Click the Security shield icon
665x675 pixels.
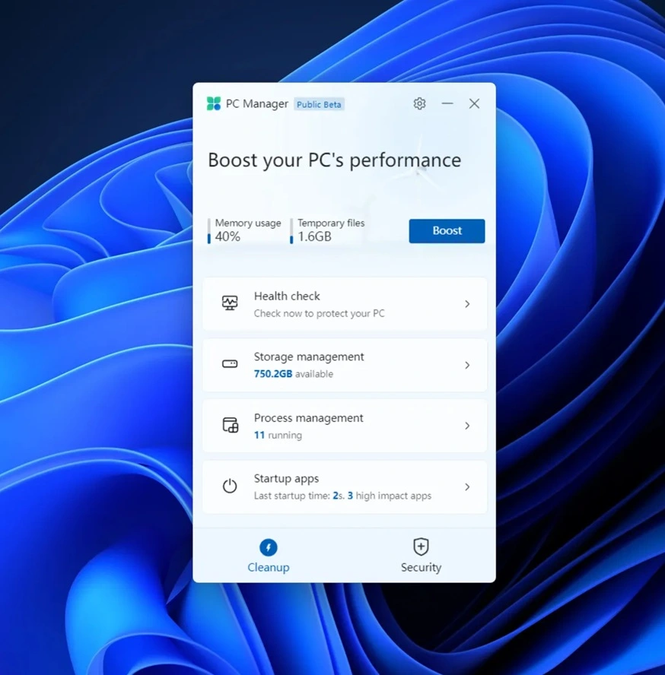(x=421, y=547)
